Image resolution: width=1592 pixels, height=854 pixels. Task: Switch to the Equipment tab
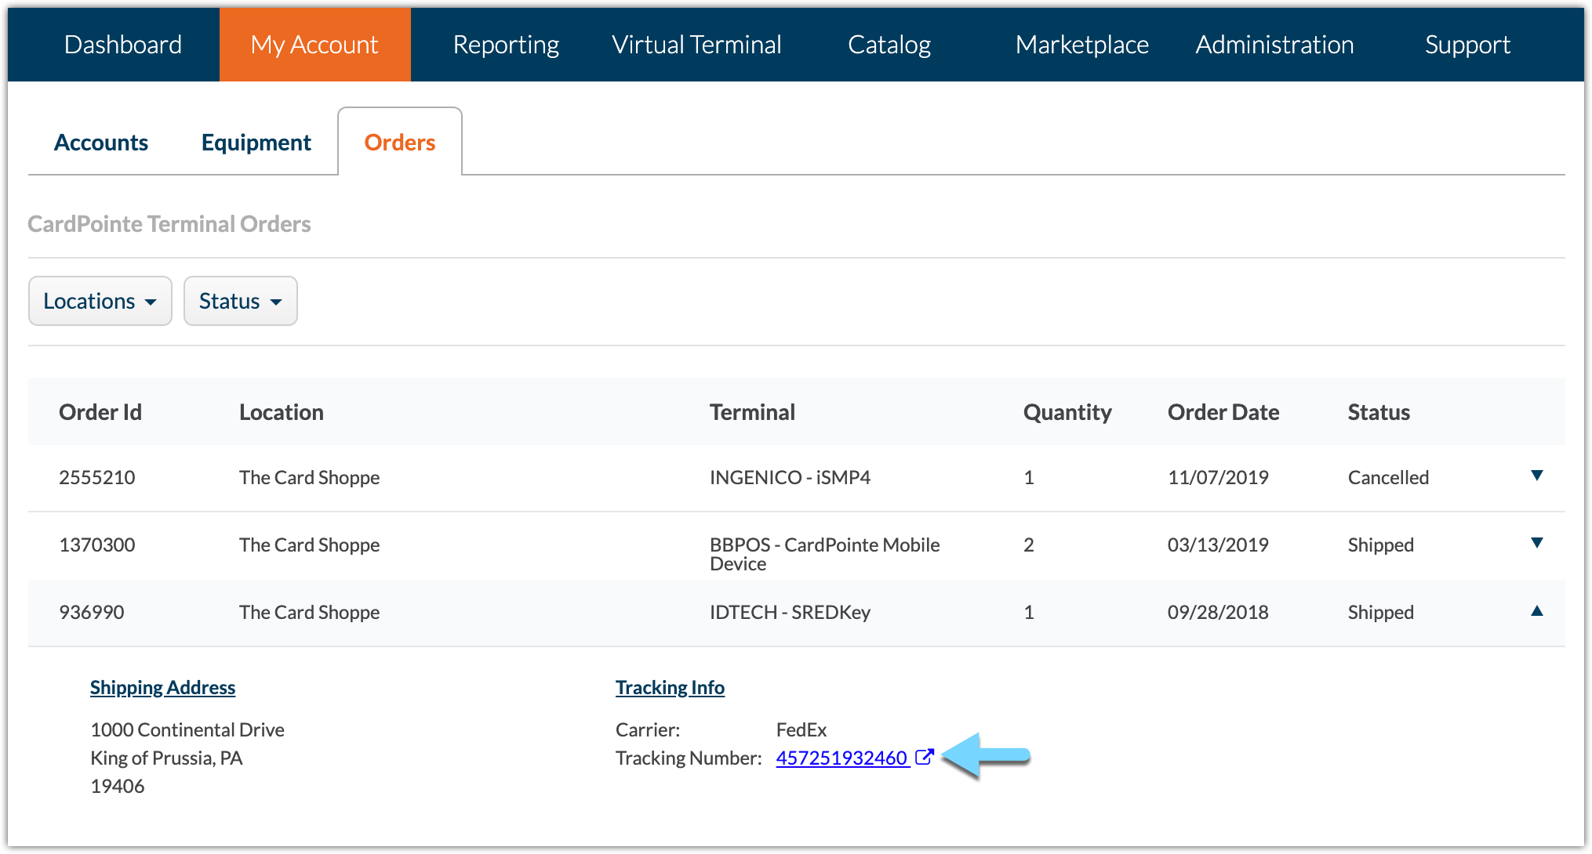coord(256,143)
